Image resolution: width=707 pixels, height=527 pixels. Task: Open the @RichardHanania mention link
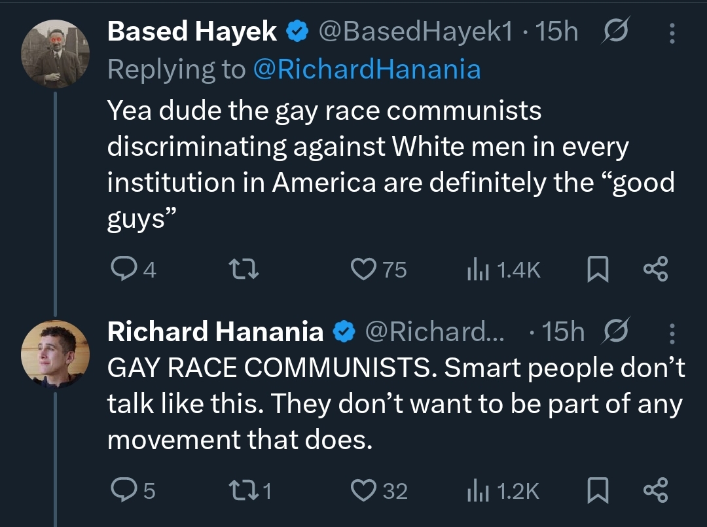pyautogui.click(x=366, y=69)
